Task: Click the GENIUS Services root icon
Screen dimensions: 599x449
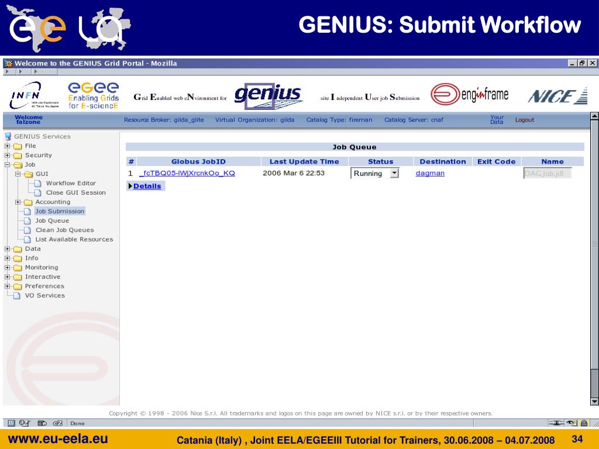Action: [x=8, y=136]
